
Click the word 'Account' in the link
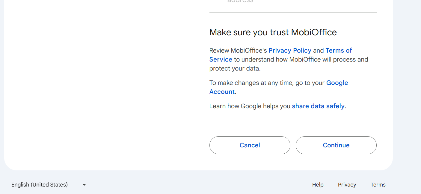(x=222, y=92)
